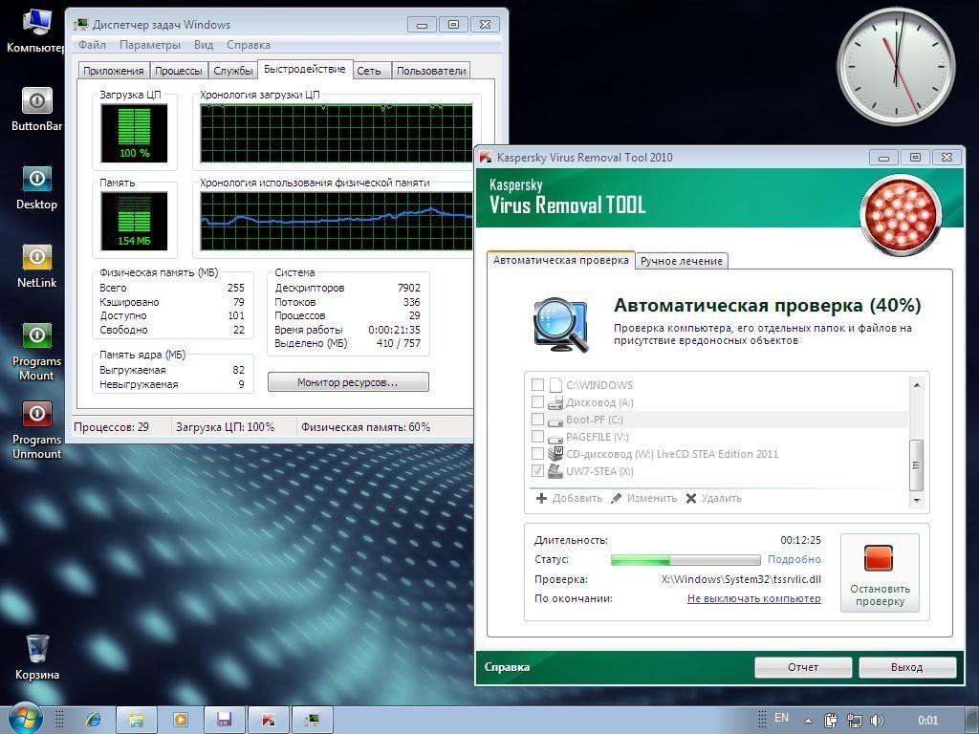
Task: Click the red Kaspersky status indicator
Action: tap(901, 215)
